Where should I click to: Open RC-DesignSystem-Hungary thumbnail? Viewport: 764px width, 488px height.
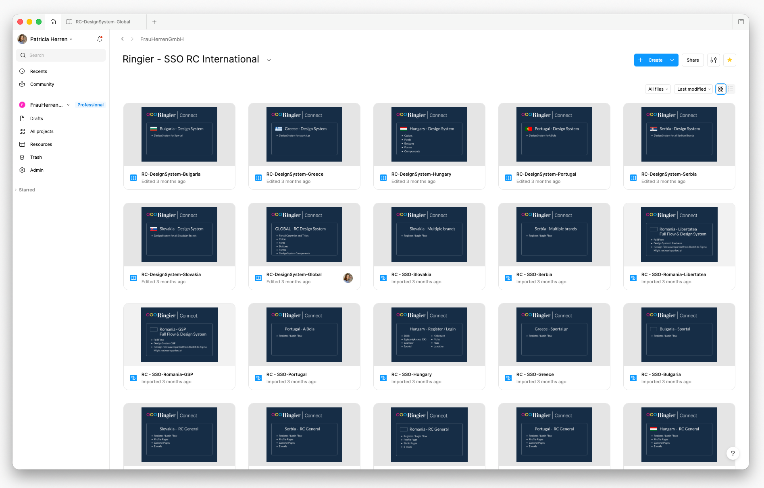coord(429,134)
